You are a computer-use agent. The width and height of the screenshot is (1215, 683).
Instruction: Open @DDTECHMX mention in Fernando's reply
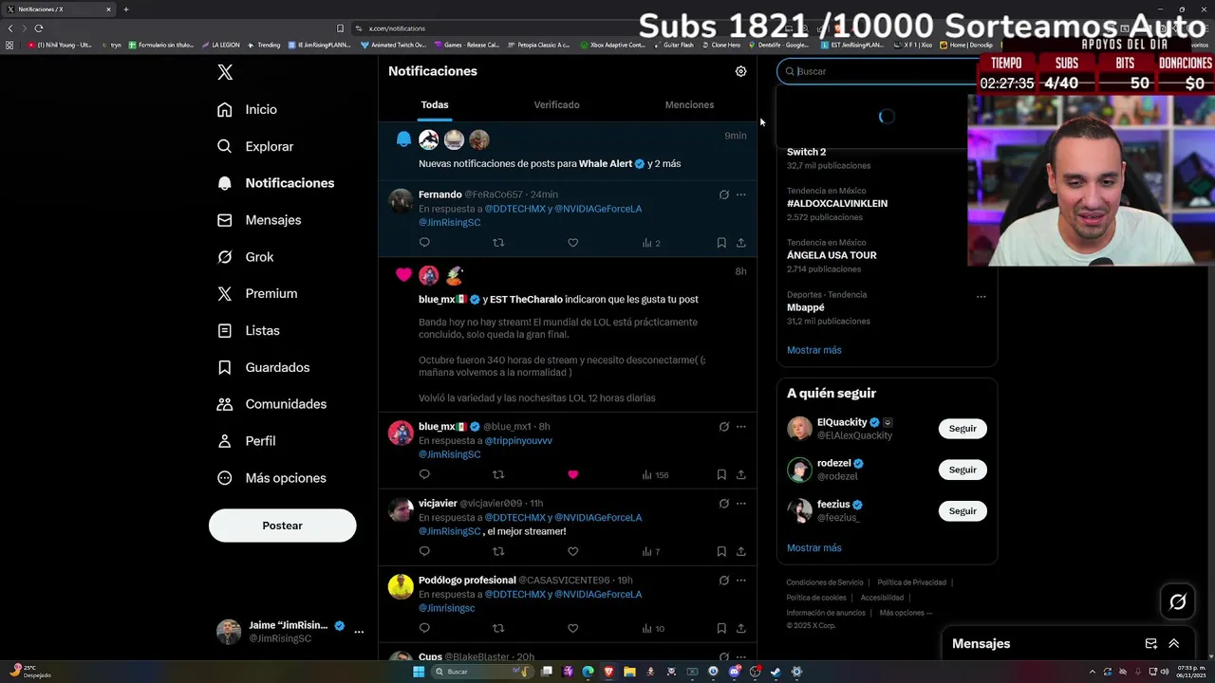point(515,209)
